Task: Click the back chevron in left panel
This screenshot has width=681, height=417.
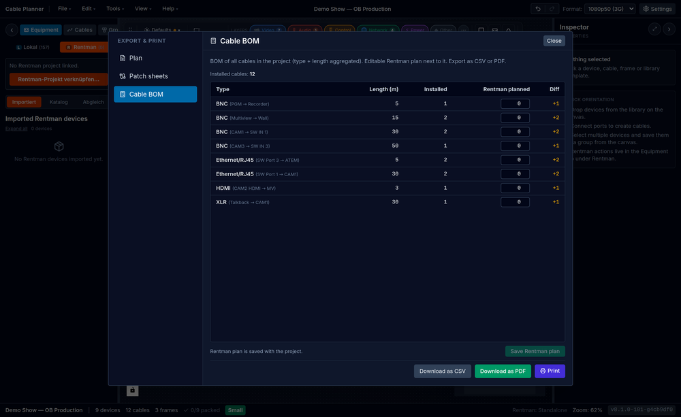Action: (12, 30)
